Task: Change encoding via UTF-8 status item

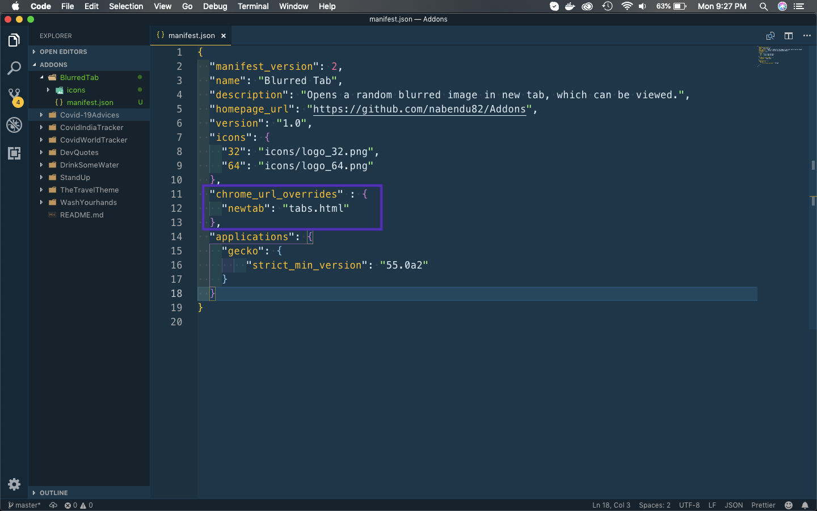Action: [x=689, y=505]
